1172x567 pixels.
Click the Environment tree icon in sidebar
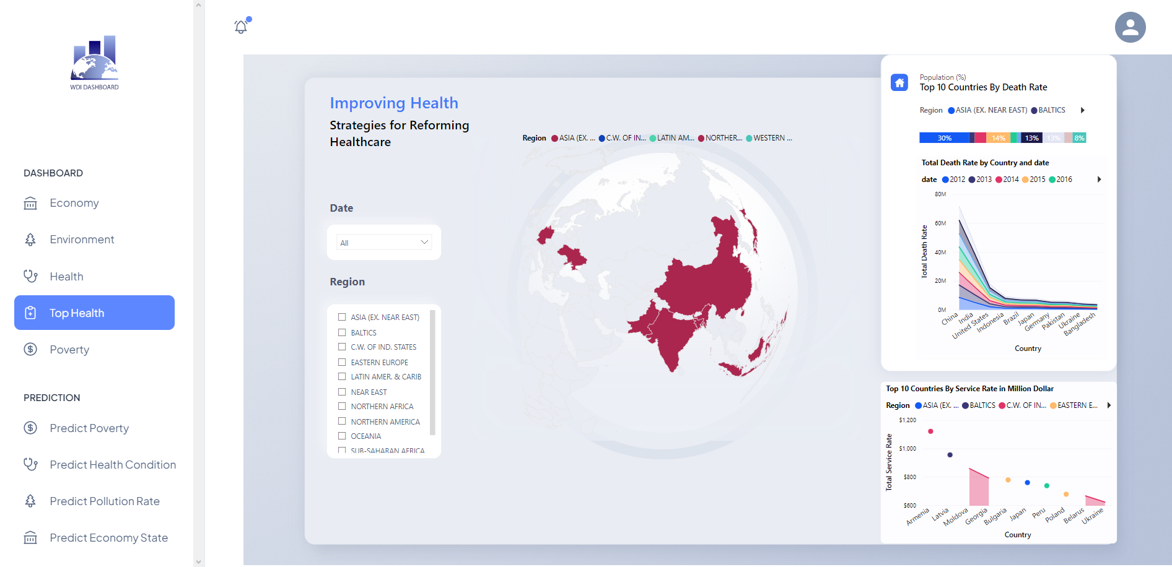tap(30, 239)
